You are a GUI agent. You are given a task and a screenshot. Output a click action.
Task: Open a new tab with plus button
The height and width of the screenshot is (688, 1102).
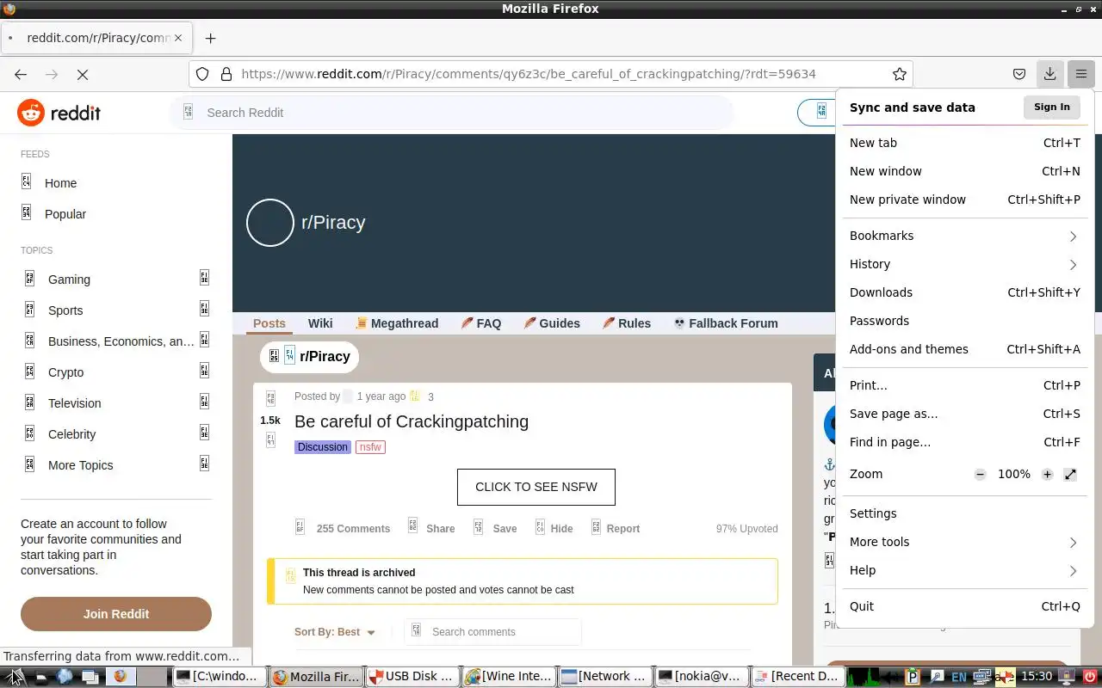pos(210,38)
